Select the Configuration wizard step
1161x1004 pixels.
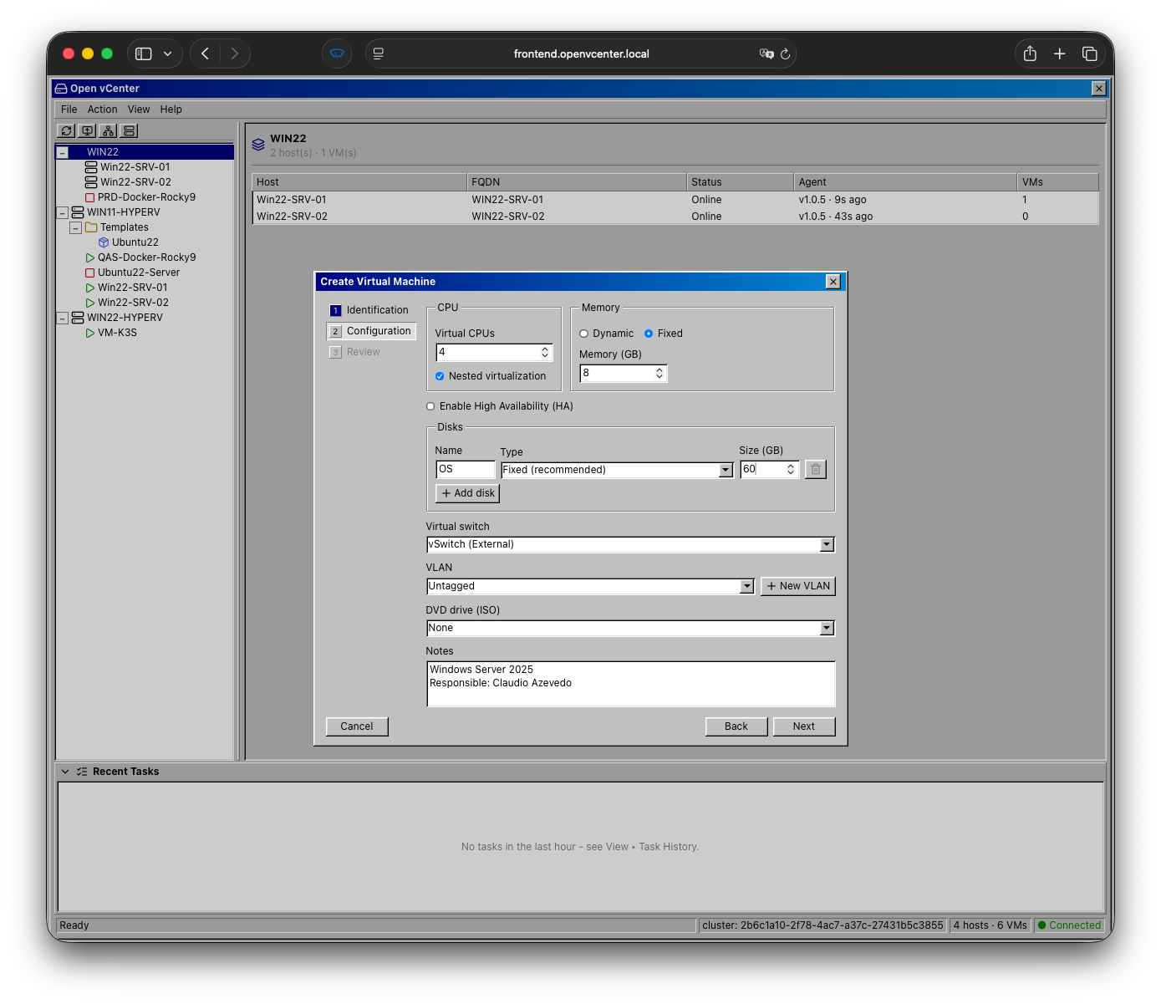(371, 331)
